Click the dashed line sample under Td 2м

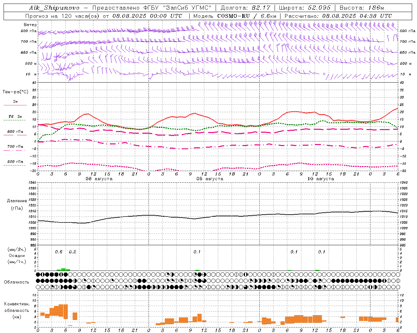15,120
